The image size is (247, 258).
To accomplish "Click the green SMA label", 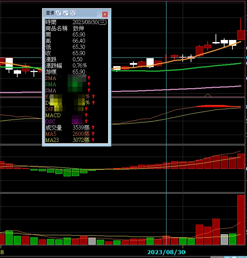I will click(x=51, y=84).
